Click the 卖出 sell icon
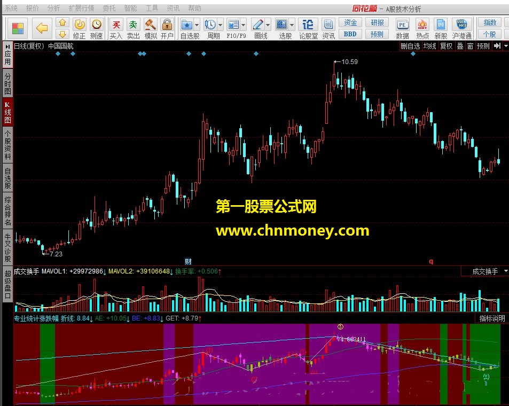 pos(133,25)
